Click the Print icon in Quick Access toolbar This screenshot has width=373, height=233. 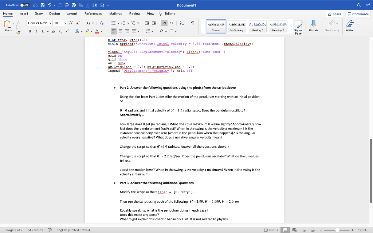[x=67, y=5]
